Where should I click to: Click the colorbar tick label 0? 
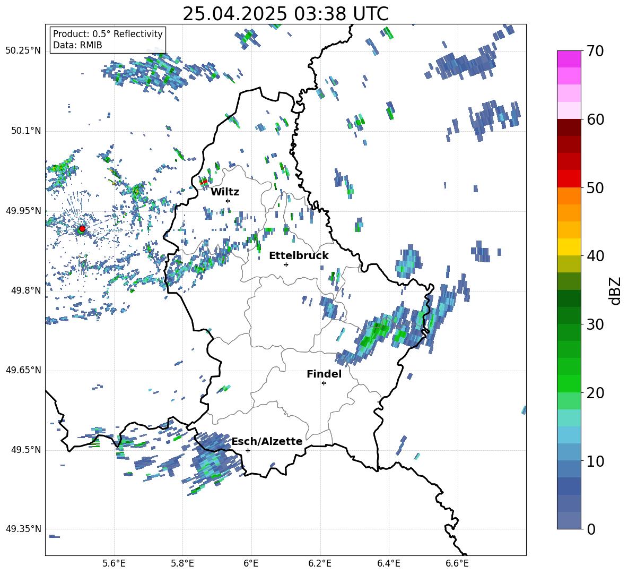tap(590, 529)
